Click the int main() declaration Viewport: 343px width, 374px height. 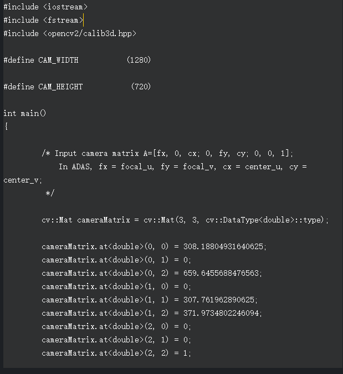25,113
